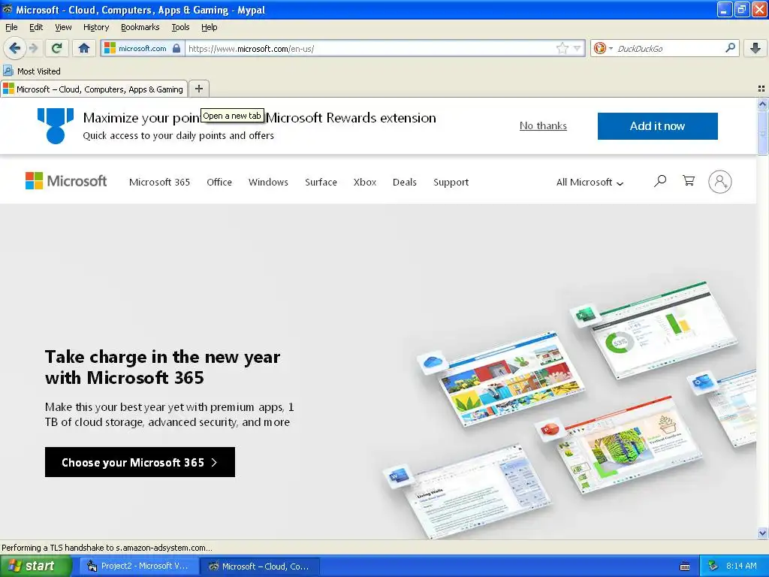Click the list all tabs grid icon
769x577 pixels.
click(x=761, y=89)
